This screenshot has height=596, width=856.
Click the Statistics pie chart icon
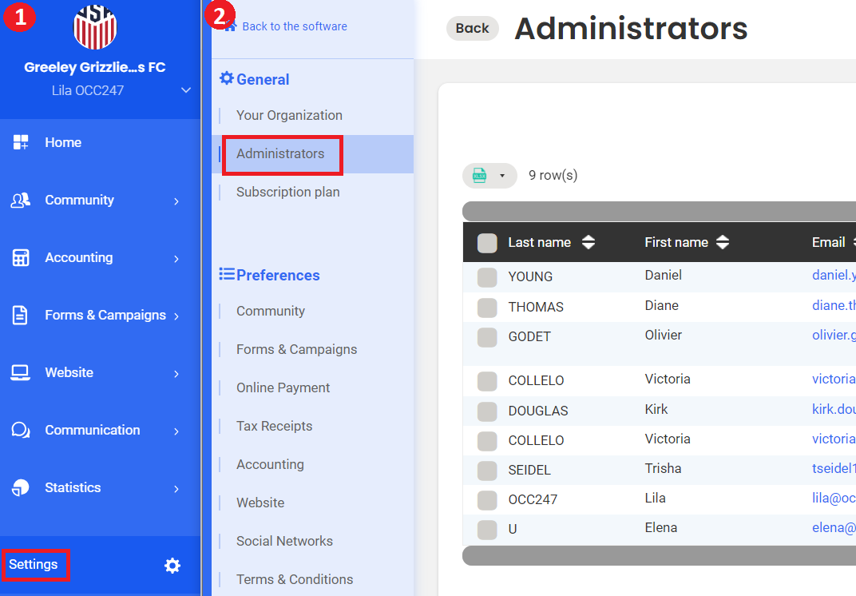pyautogui.click(x=21, y=488)
